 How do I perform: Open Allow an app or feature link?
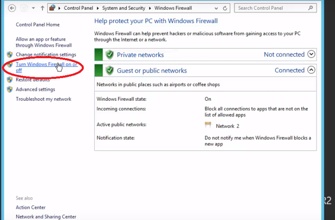(x=44, y=42)
